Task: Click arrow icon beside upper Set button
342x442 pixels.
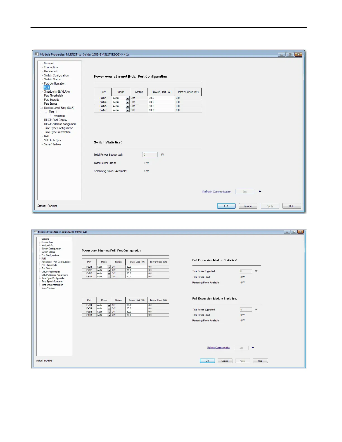Action: tap(260, 191)
